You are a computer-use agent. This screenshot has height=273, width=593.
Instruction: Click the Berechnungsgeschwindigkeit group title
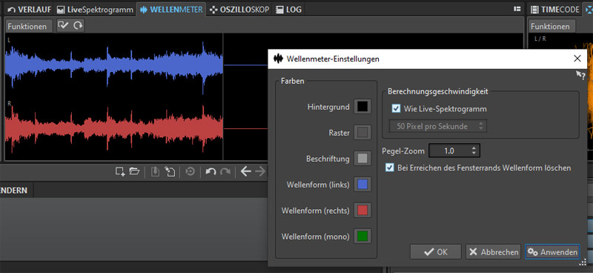point(438,91)
